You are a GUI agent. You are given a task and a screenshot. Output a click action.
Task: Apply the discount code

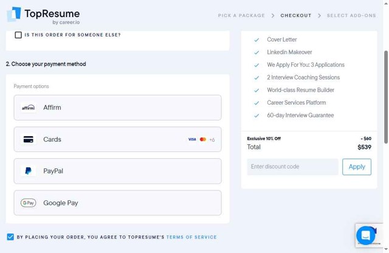coord(357,167)
